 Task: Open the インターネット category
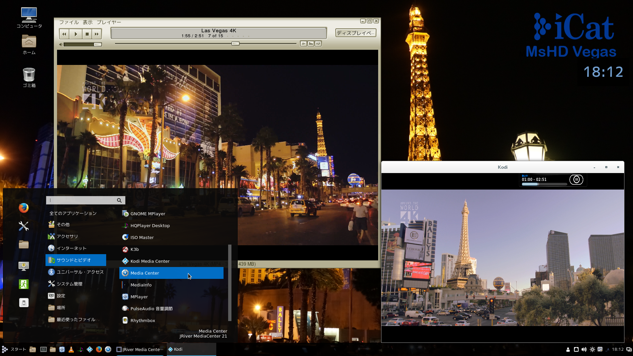tap(76, 248)
